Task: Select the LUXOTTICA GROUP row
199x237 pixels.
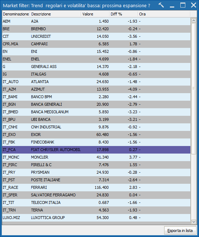Action: pyautogui.click(x=96, y=218)
